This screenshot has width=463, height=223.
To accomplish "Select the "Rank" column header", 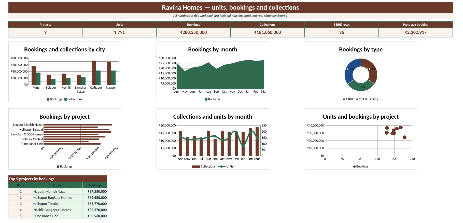I will point(21,185).
